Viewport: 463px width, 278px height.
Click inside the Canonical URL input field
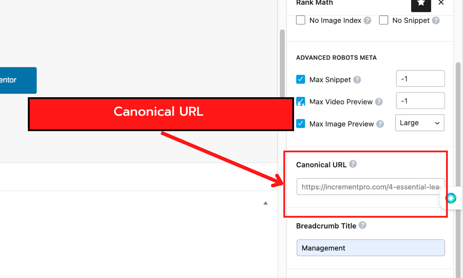[x=365, y=187]
